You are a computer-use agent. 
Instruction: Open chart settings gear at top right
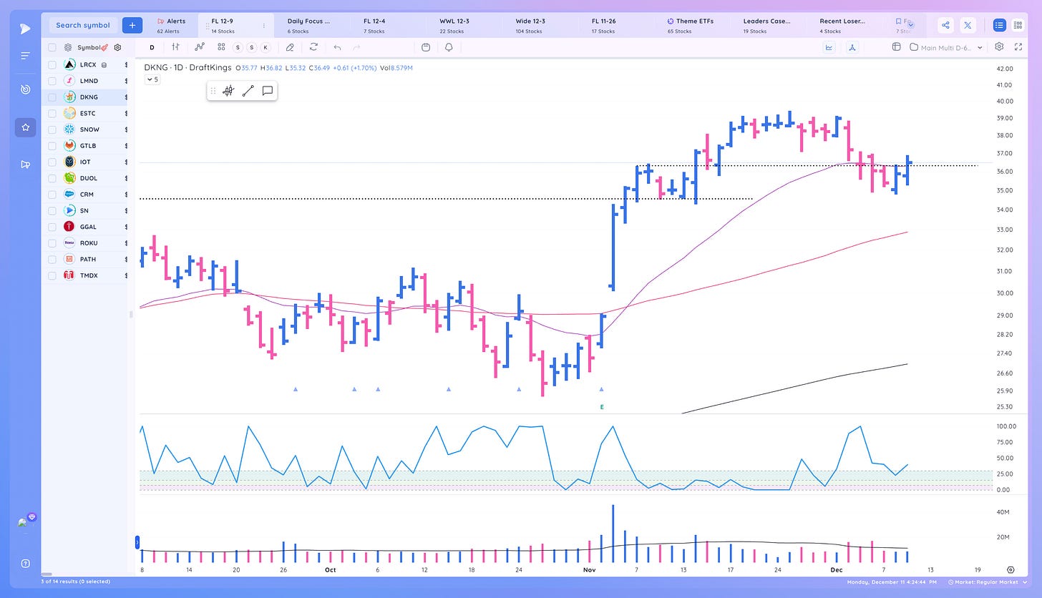(999, 47)
